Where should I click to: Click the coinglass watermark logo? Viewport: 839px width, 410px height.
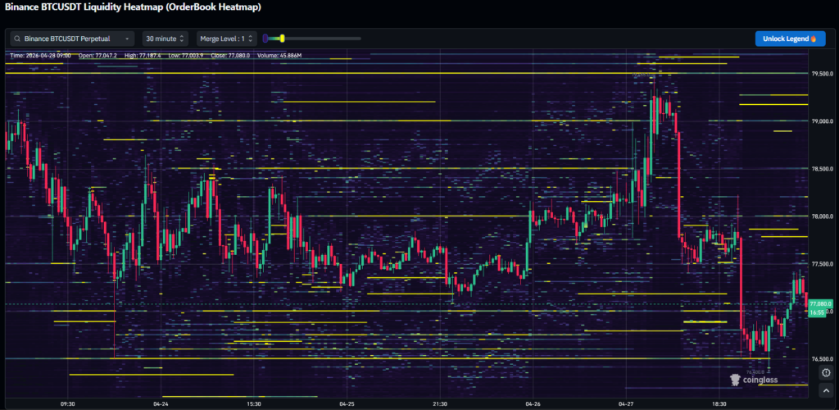tap(753, 380)
